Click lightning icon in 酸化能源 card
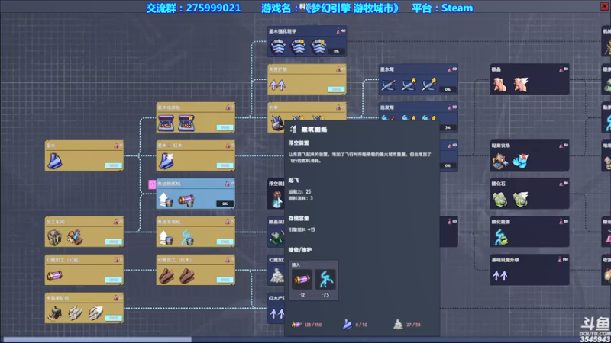Viewport: 611px width, 343px height. 500,237
